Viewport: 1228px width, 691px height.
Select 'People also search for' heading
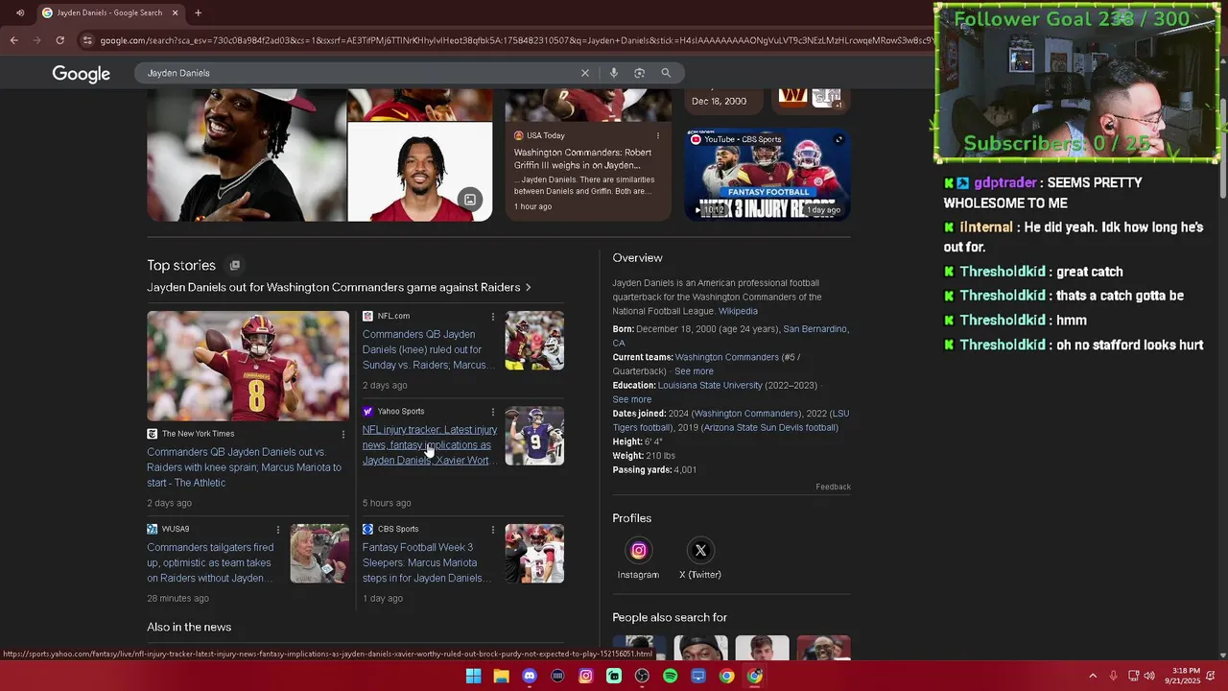[670, 617]
